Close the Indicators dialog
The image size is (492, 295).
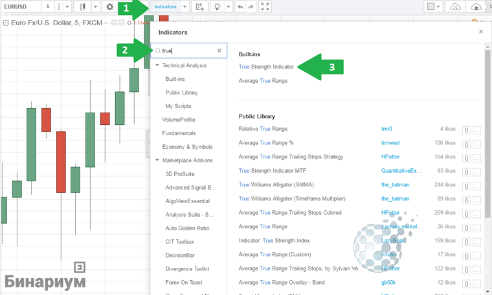click(x=481, y=31)
